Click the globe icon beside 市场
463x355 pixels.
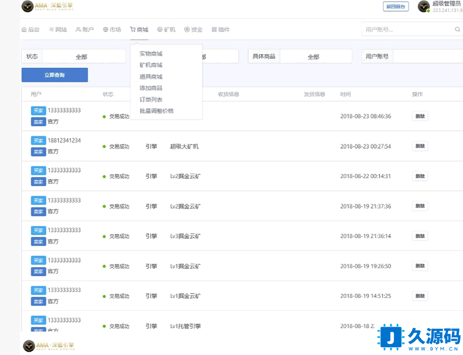click(x=105, y=30)
